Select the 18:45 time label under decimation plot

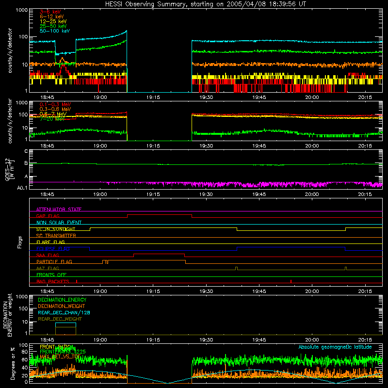click(x=47, y=340)
